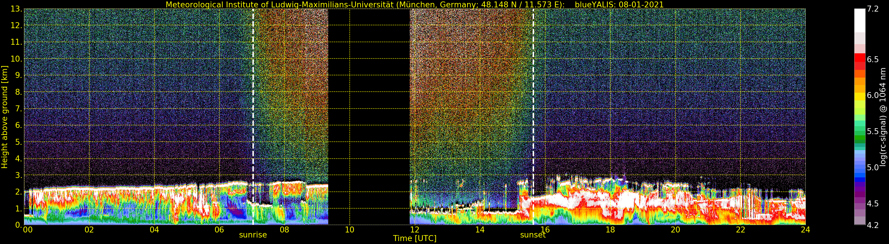The width and height of the screenshot is (889, 244).
Task: Click the "16" time axis tick label
Action: coord(545,230)
